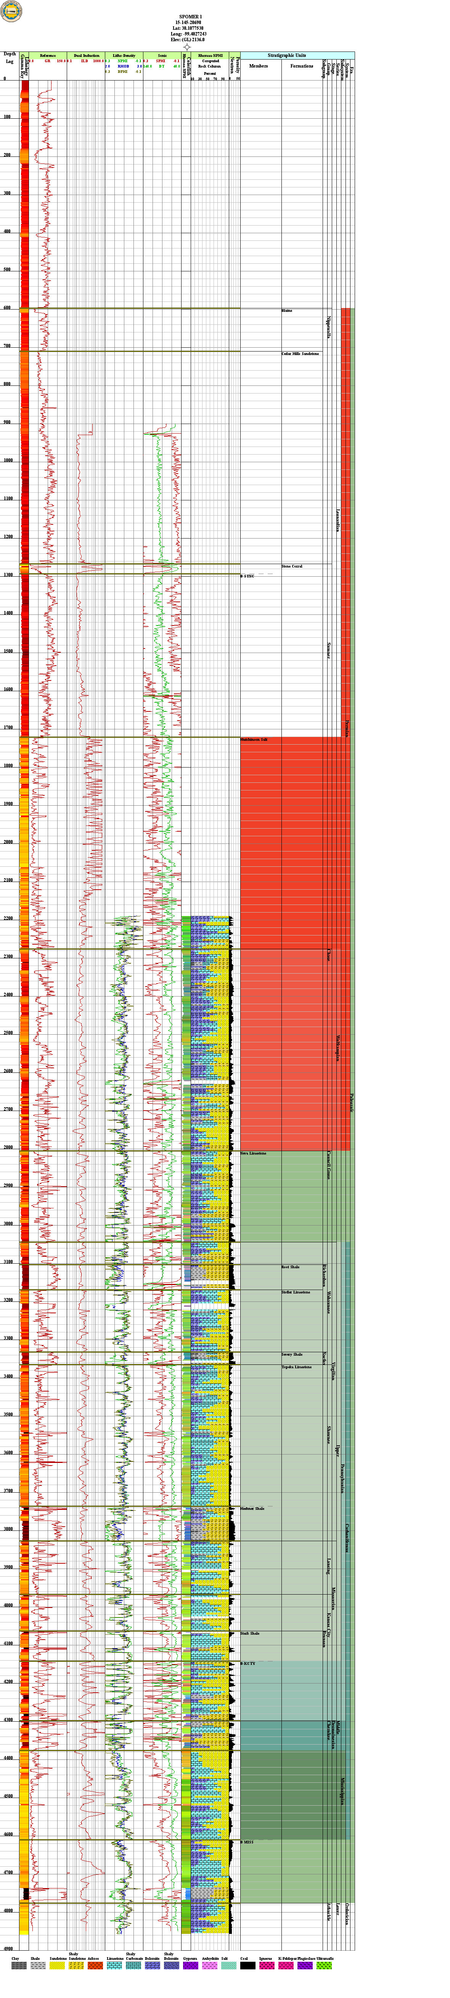Click the K-Feldspar legend swatch
The width and height of the screenshot is (450, 1998).
[x=286, y=1966]
